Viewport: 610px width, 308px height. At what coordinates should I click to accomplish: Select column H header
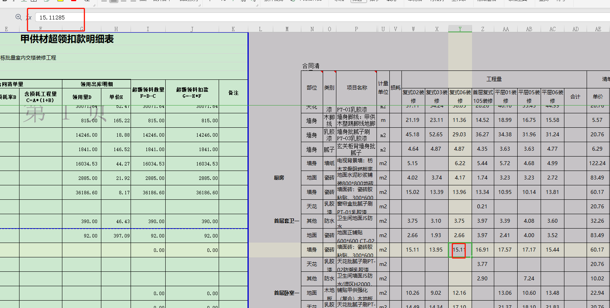[116, 29]
